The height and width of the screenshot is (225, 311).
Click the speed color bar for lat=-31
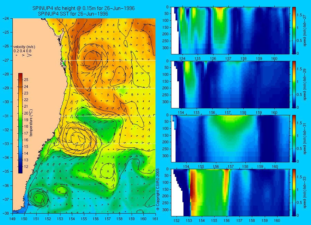tap(294, 138)
